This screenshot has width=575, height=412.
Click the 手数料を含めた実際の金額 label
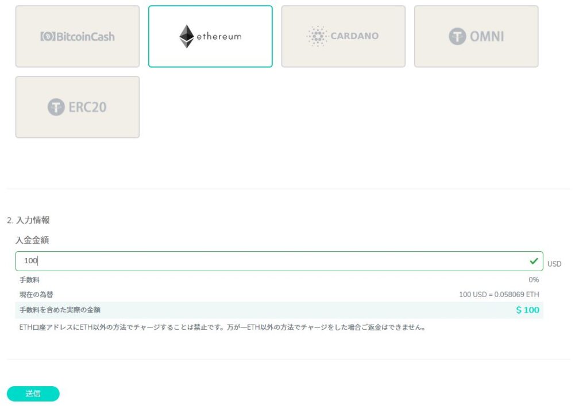click(60, 310)
